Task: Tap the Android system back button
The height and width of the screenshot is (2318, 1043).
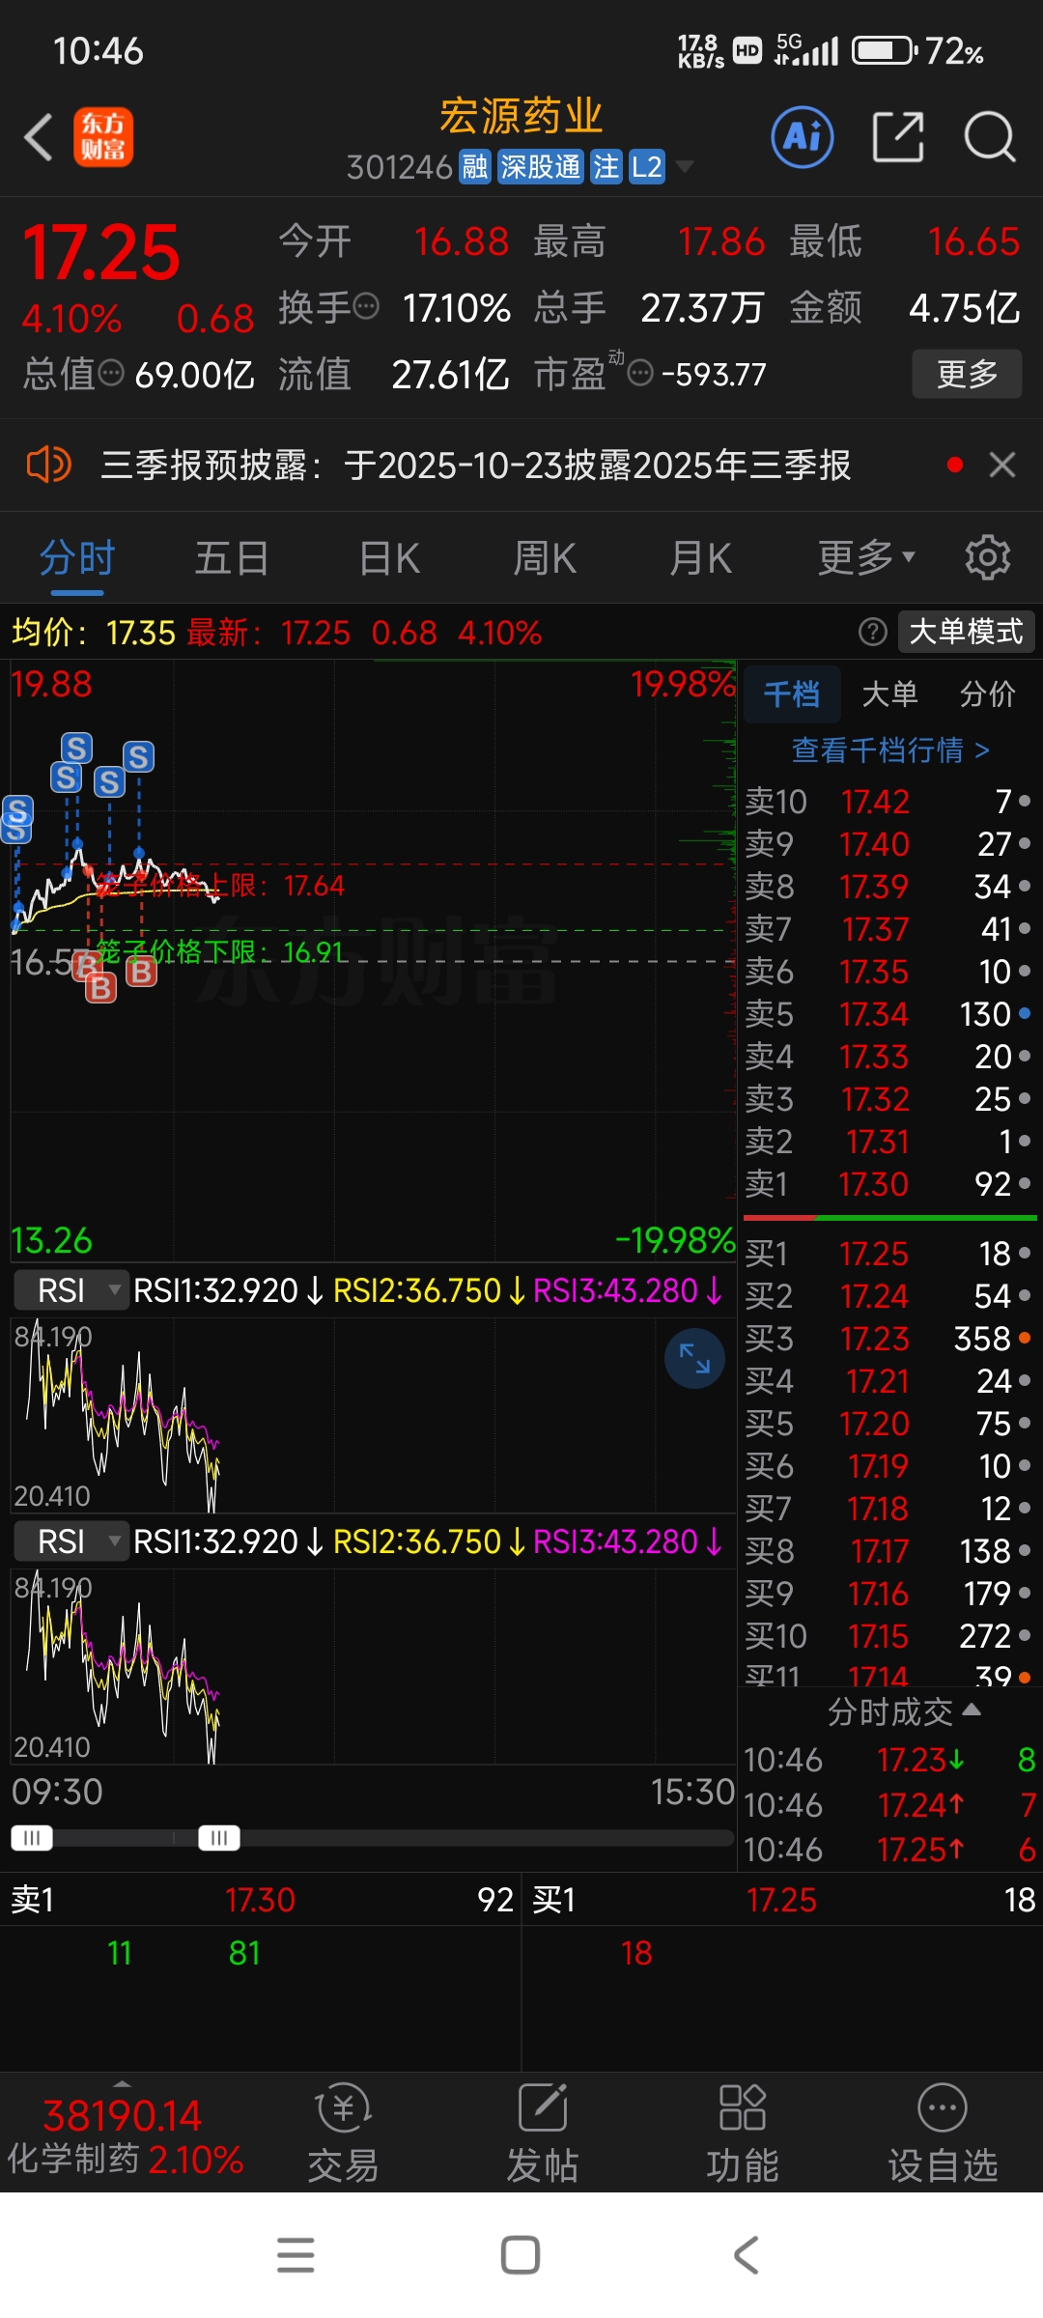Action: (x=747, y=2255)
